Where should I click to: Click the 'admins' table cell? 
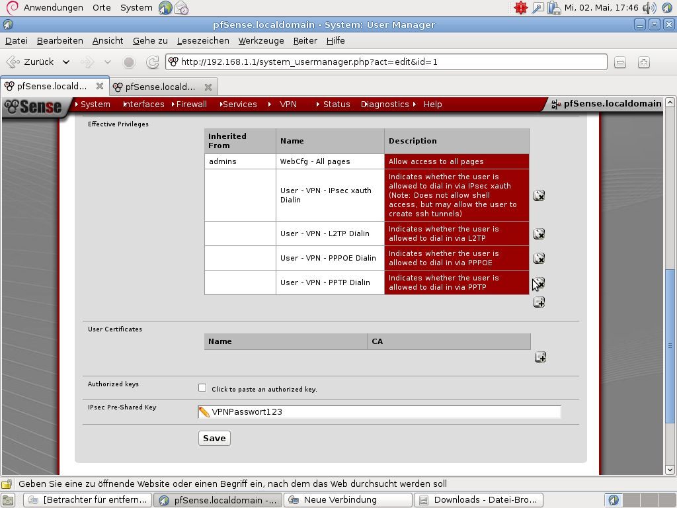point(240,161)
